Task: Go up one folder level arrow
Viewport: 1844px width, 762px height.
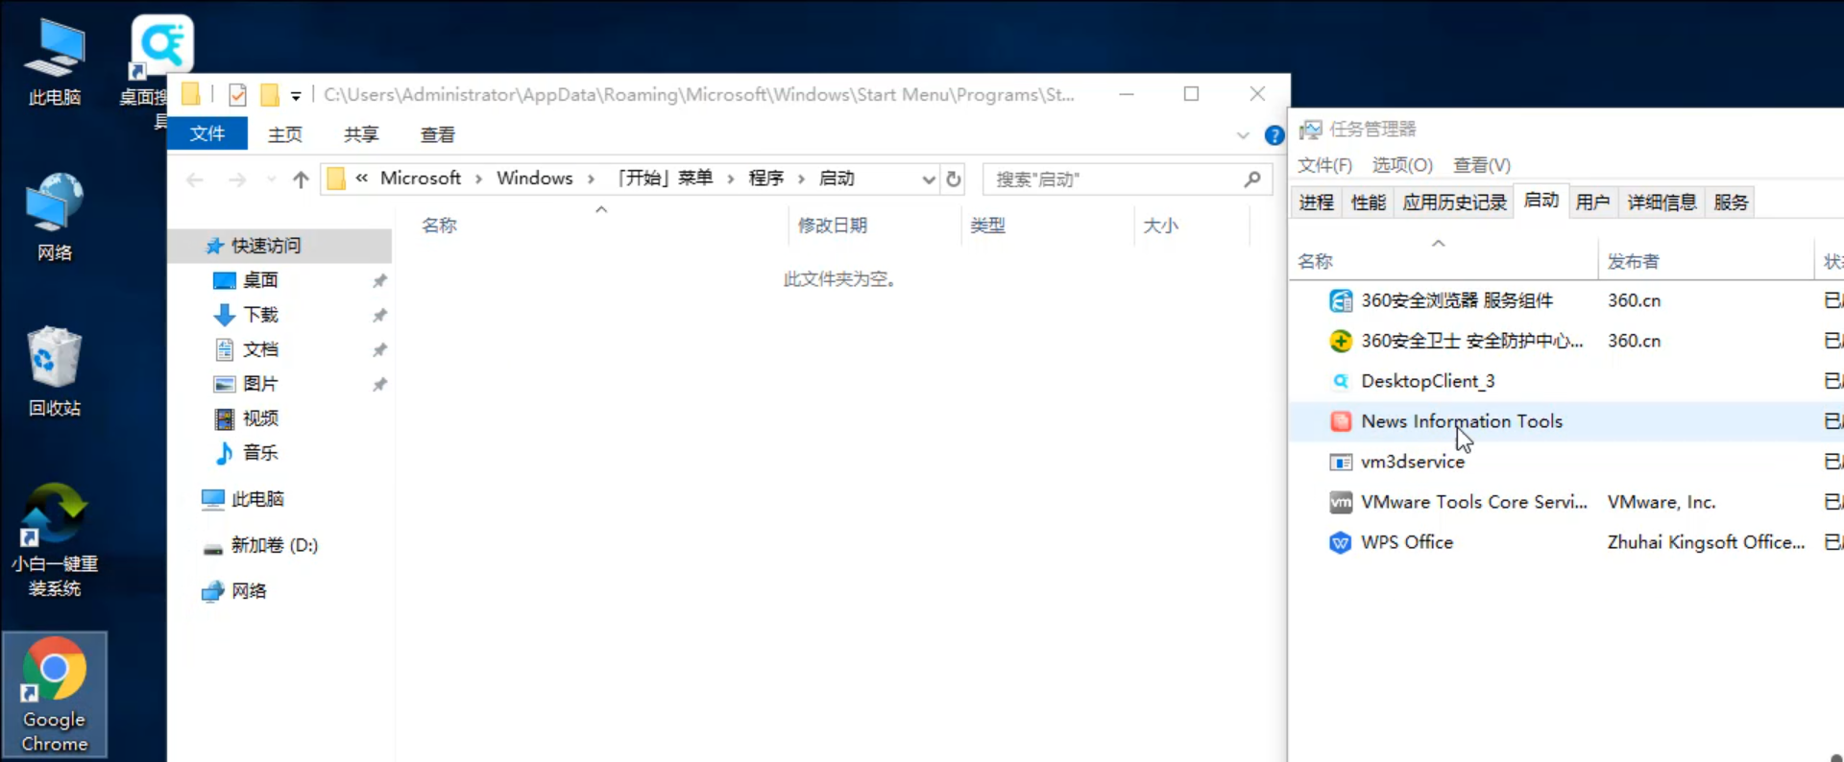Action: coord(301,179)
